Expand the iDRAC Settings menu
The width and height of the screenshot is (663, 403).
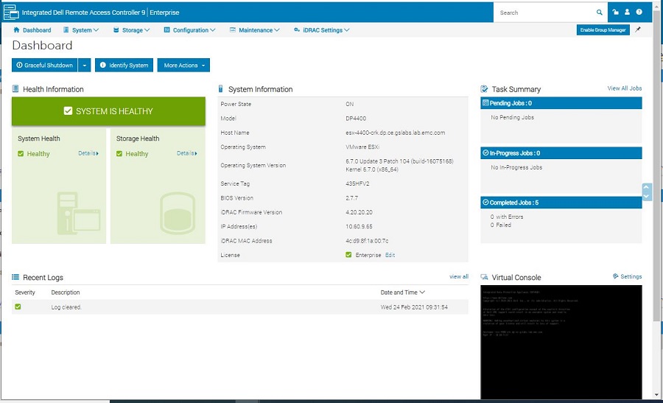click(321, 30)
